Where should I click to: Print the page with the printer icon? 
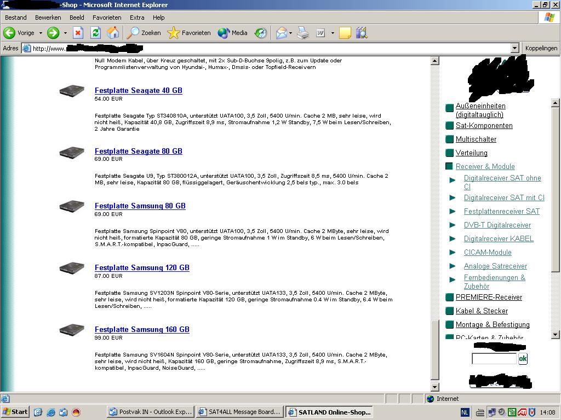pyautogui.click(x=302, y=33)
